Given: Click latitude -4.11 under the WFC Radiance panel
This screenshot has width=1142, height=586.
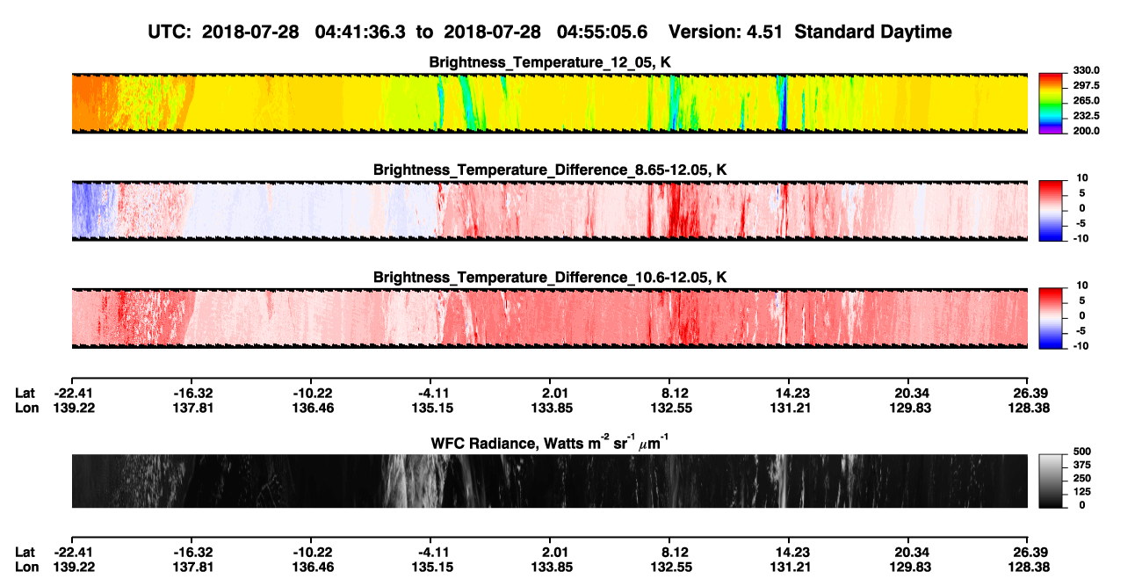Looking at the screenshot, I should pyautogui.click(x=430, y=552).
